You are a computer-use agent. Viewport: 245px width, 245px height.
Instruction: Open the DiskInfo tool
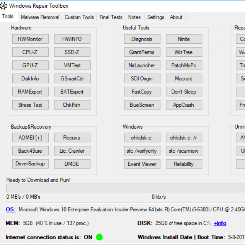tap(30, 78)
